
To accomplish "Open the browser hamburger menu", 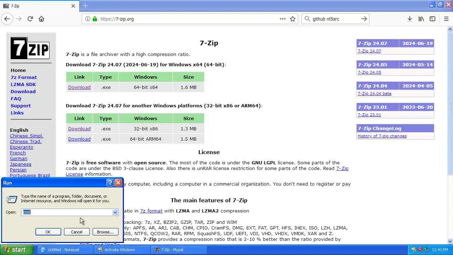I will point(446,19).
